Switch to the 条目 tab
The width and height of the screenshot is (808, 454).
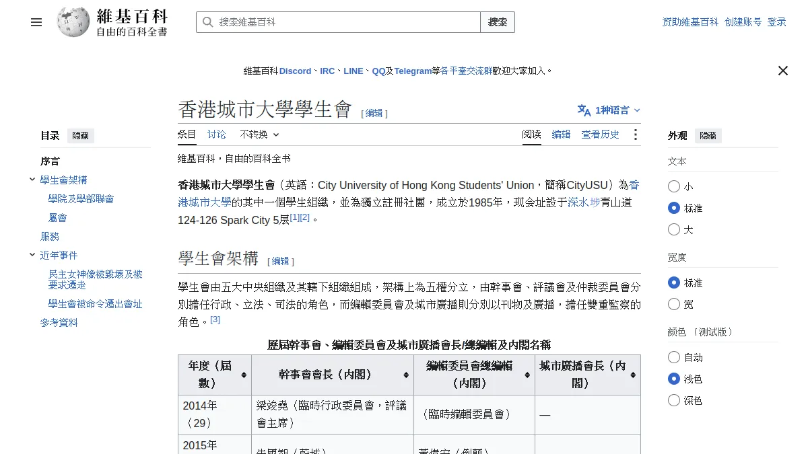click(x=187, y=135)
